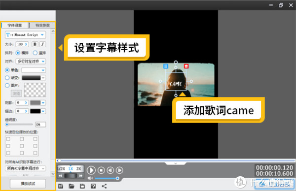Screen dimensions: 296x191
Task: Toggle italic text style
Action: coord(42,44)
